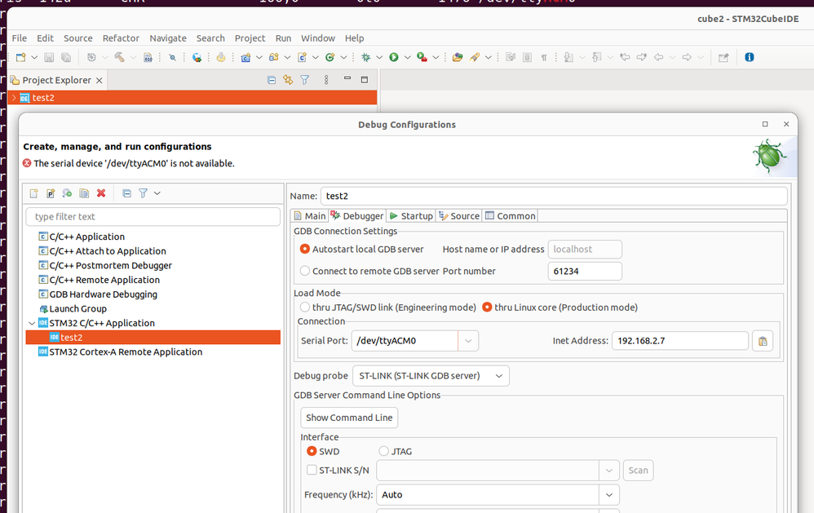
Task: Open the Navigate menu
Action: coord(168,38)
